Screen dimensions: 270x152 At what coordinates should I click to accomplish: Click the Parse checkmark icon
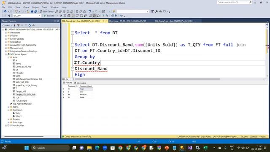coord(61,16)
